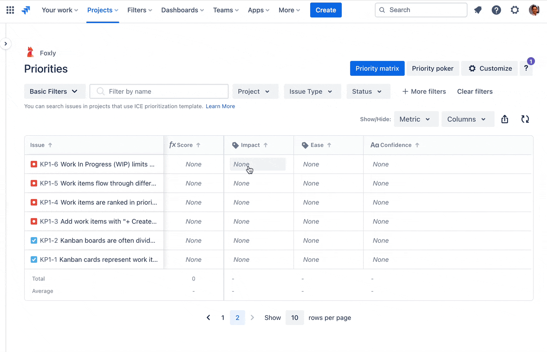Image resolution: width=547 pixels, height=352 pixels.
Task: Sort by Ease column arrow
Action: pyautogui.click(x=329, y=145)
